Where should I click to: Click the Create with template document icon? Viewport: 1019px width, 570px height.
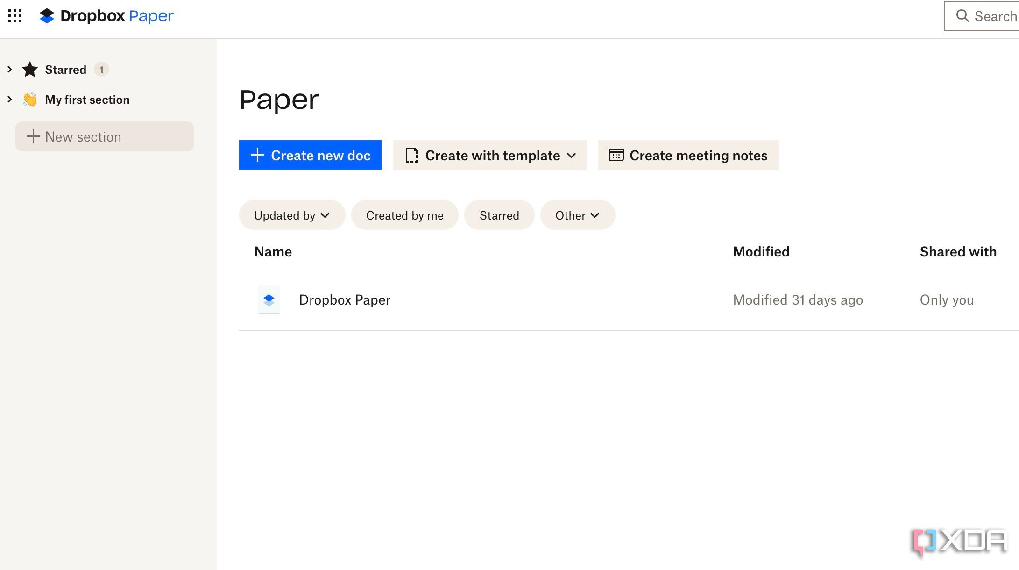[411, 155]
